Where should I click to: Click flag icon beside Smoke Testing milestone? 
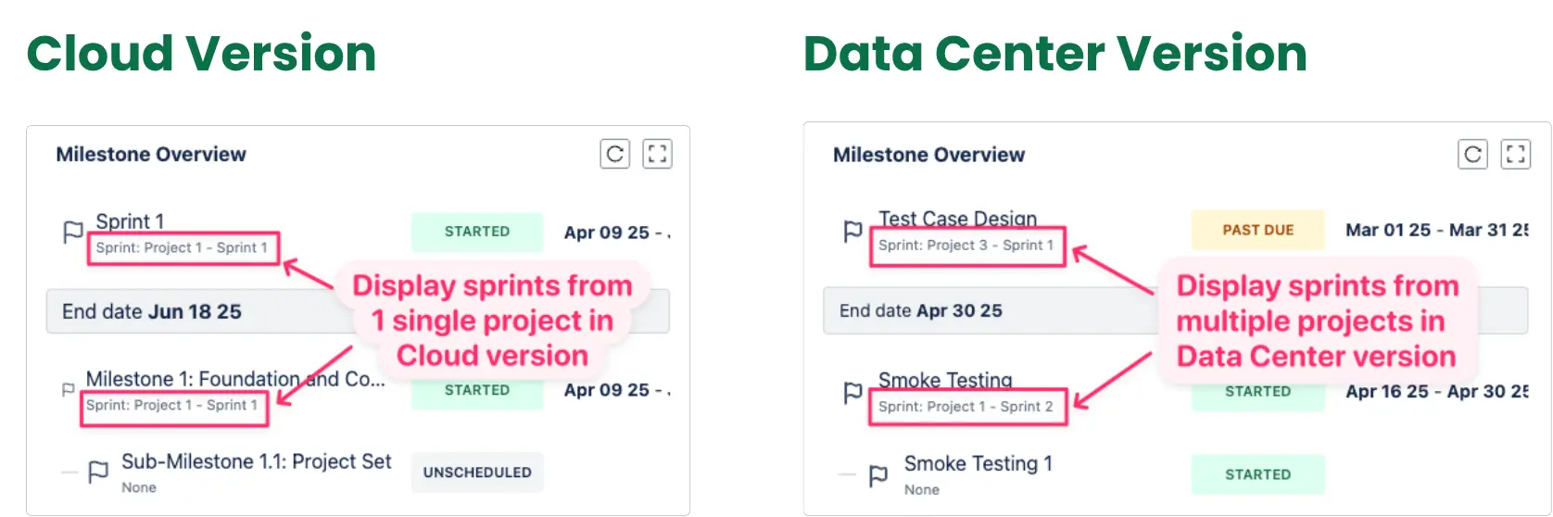tap(853, 393)
